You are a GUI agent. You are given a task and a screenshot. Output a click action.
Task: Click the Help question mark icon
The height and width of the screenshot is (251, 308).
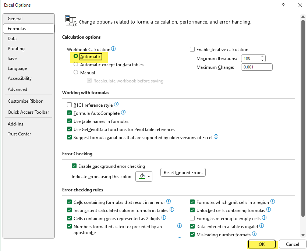[x=283, y=5]
